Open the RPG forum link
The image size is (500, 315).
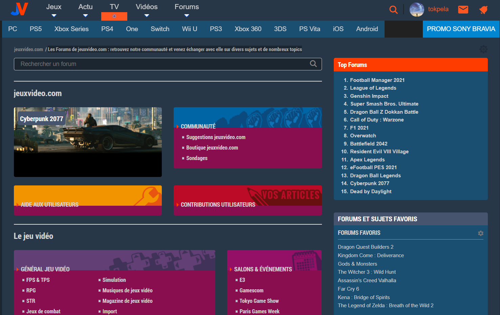tap(31, 290)
